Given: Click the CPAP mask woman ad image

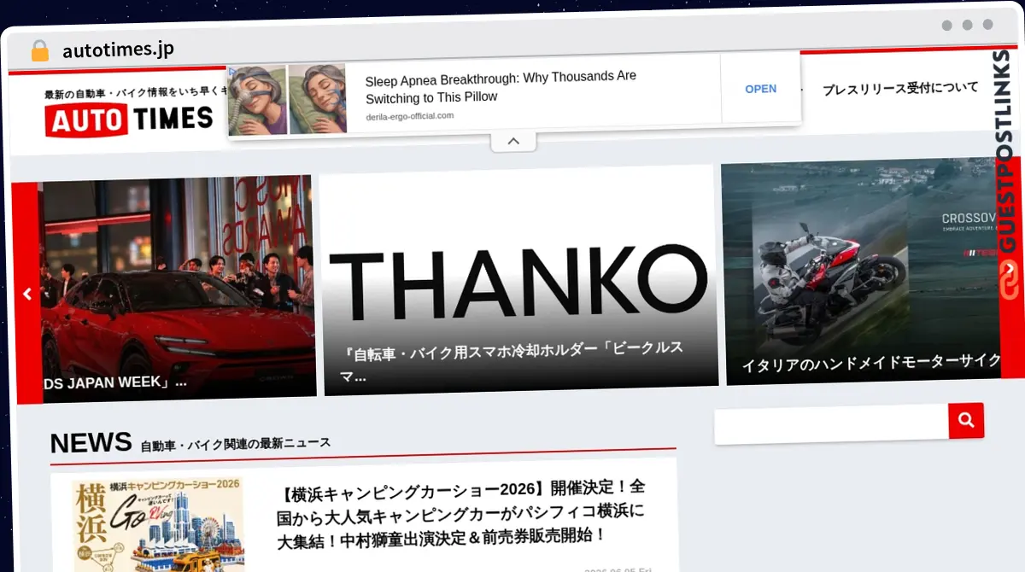Looking at the screenshot, I should [x=256, y=100].
